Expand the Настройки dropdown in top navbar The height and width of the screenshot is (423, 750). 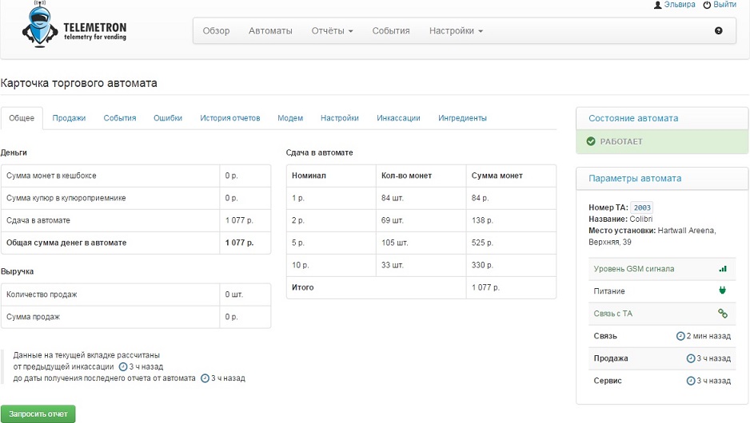[x=456, y=30]
